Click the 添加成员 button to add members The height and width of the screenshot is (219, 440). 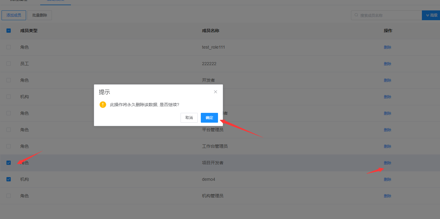(x=14, y=15)
